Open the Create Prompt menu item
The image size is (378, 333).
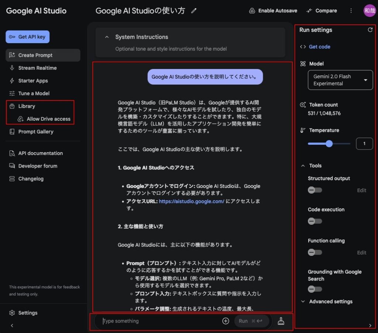(43, 55)
